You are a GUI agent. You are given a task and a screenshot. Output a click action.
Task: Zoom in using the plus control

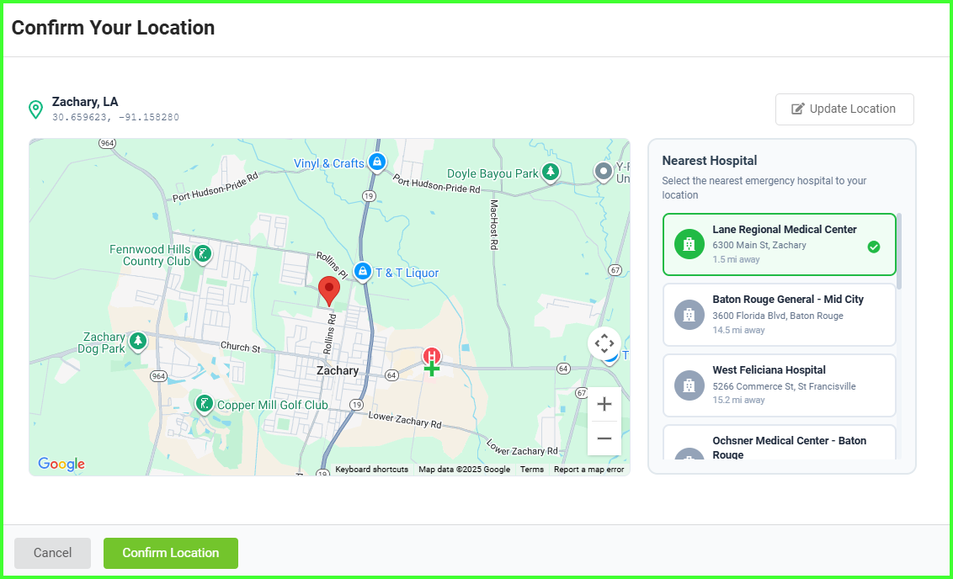(x=604, y=404)
